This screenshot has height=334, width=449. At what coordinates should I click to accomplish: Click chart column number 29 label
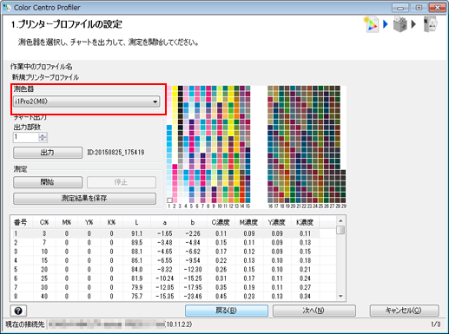point(344,206)
